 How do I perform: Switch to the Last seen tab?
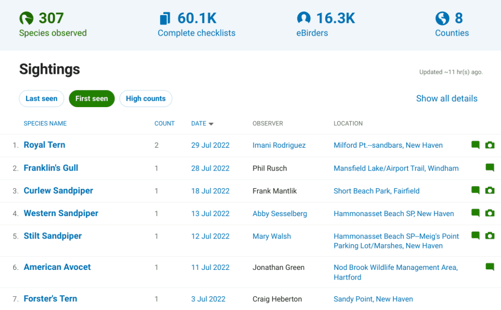42,99
